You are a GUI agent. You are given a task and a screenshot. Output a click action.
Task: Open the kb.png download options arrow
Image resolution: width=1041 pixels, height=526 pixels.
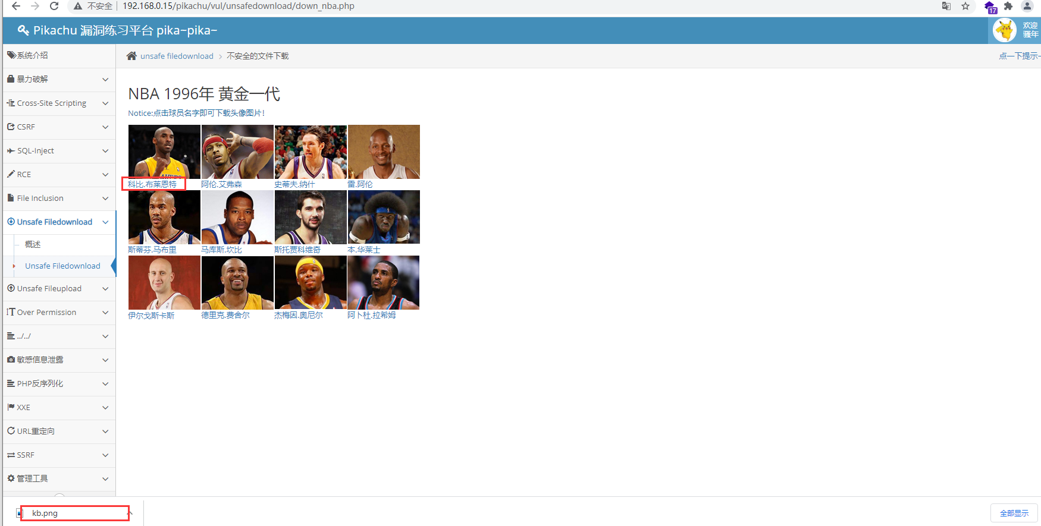click(130, 513)
